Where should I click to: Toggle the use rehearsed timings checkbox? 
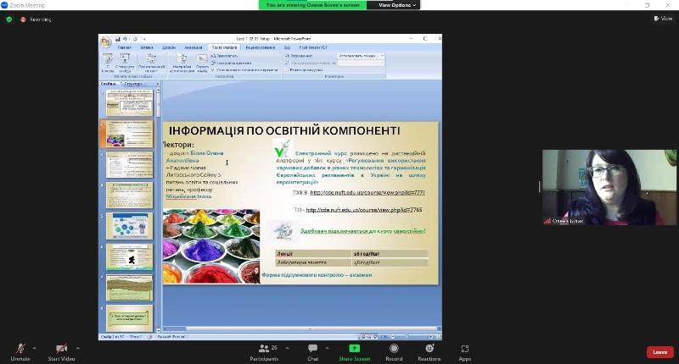(213, 69)
